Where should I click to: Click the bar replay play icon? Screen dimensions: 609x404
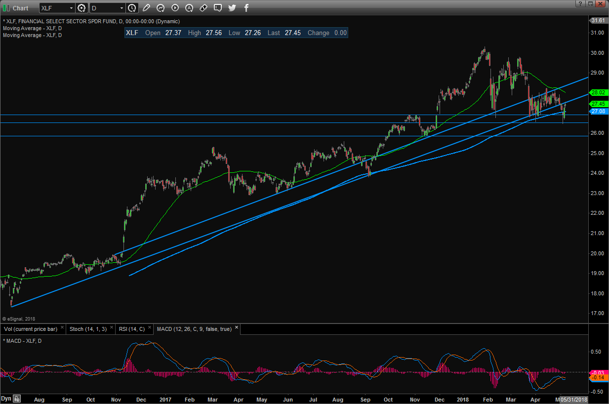(175, 8)
